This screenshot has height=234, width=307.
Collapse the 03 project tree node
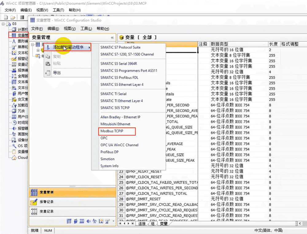pos(3,24)
